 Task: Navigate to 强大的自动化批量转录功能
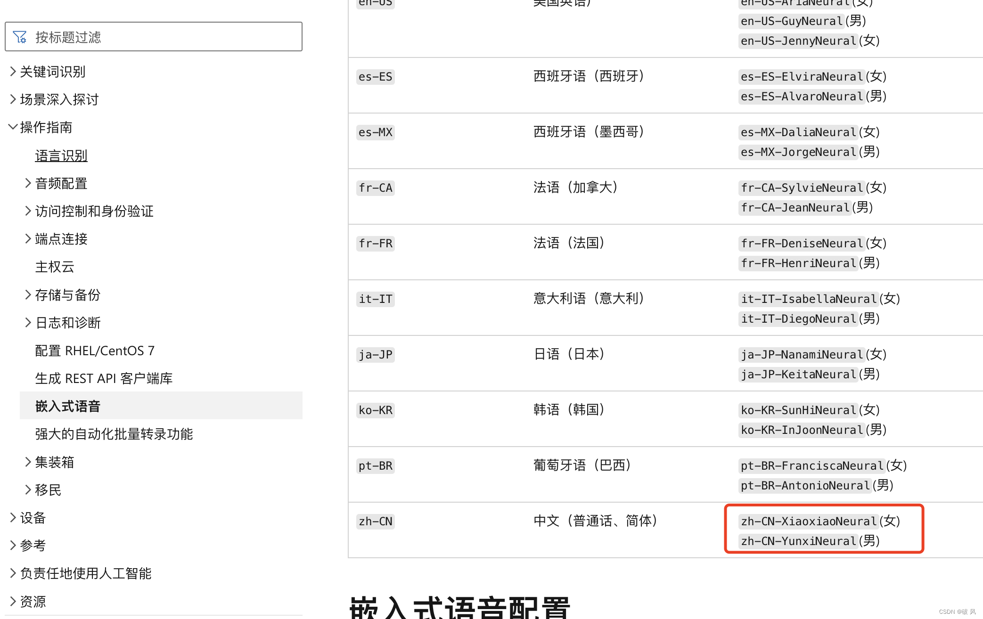click(114, 433)
